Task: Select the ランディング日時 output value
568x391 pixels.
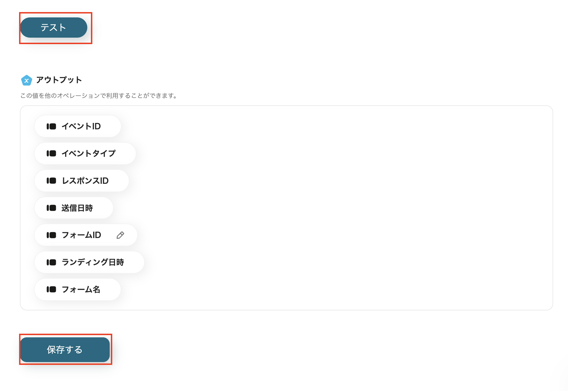Action: [x=89, y=262]
